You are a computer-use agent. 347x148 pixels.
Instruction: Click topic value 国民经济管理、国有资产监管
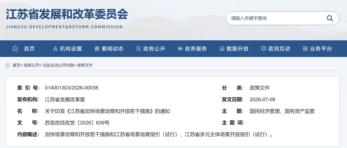[282, 111]
